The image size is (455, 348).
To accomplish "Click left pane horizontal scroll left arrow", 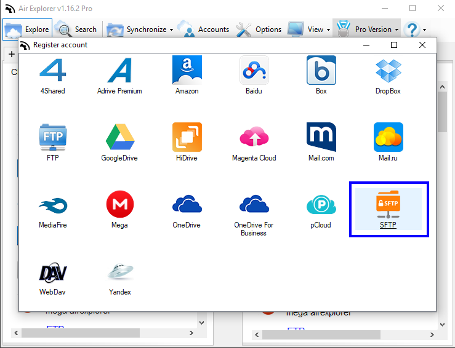I will point(16,333).
